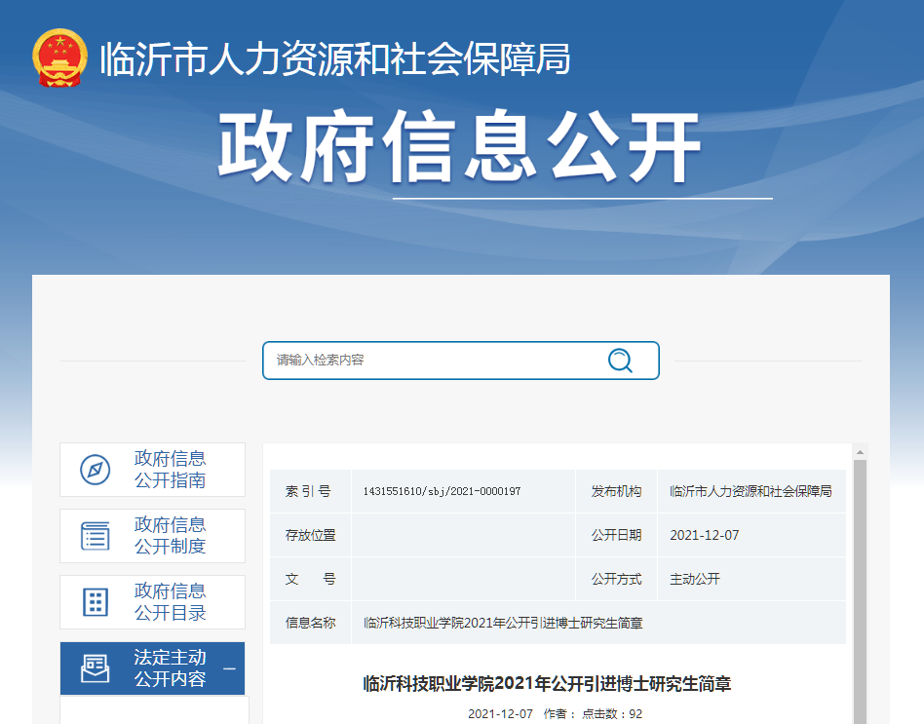This screenshot has height=724, width=924.
Task: Click the newspaper icon for 法定主动公开内容
Action: pos(96,668)
